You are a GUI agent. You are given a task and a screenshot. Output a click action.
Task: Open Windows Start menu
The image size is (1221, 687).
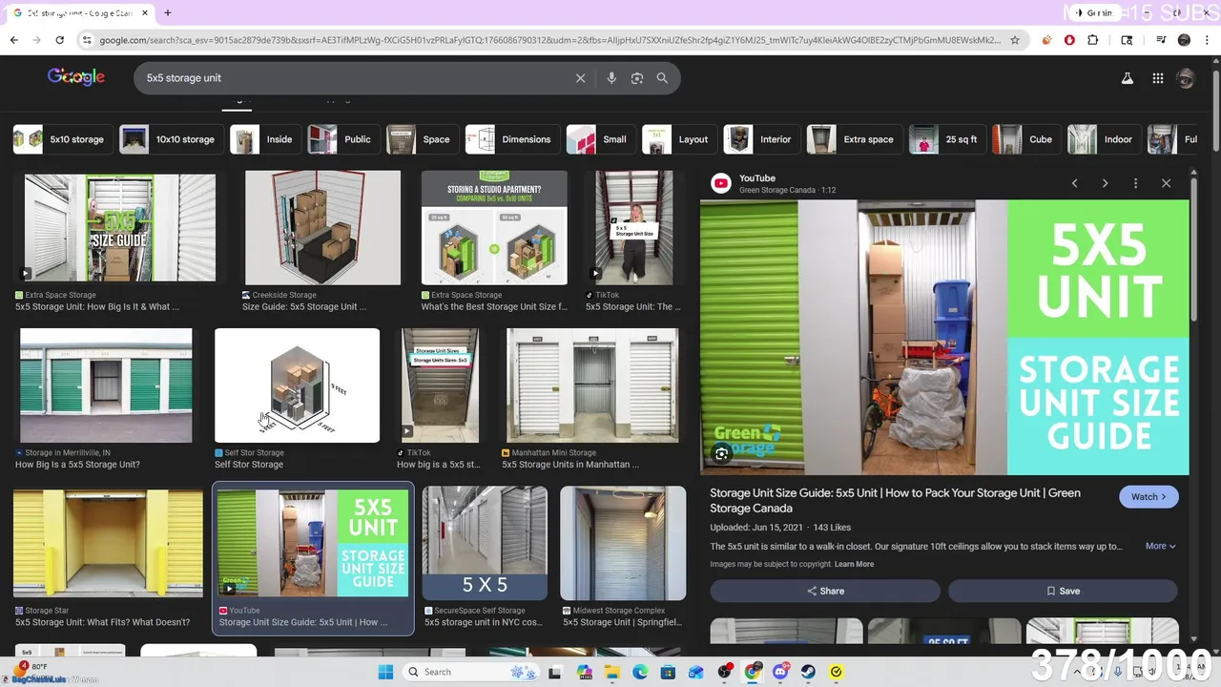pos(385,672)
